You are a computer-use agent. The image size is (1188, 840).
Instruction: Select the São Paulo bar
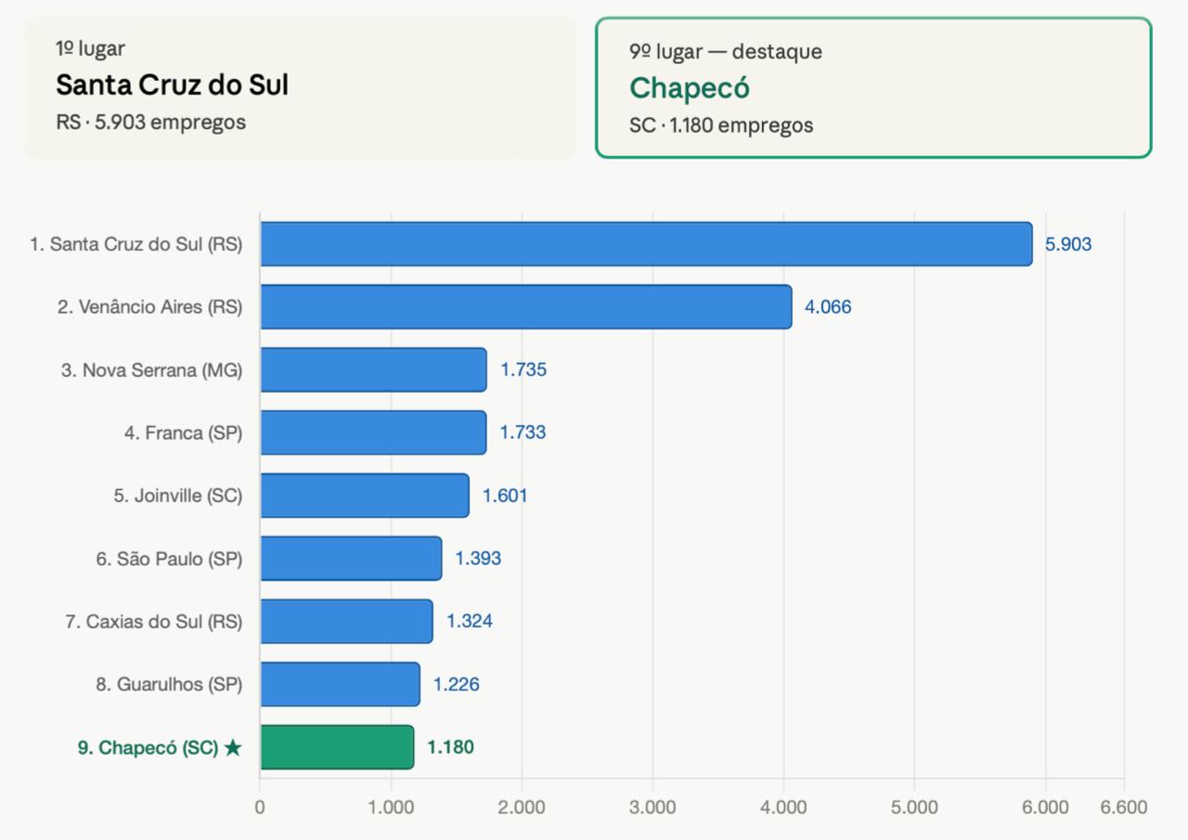pyautogui.click(x=351, y=558)
